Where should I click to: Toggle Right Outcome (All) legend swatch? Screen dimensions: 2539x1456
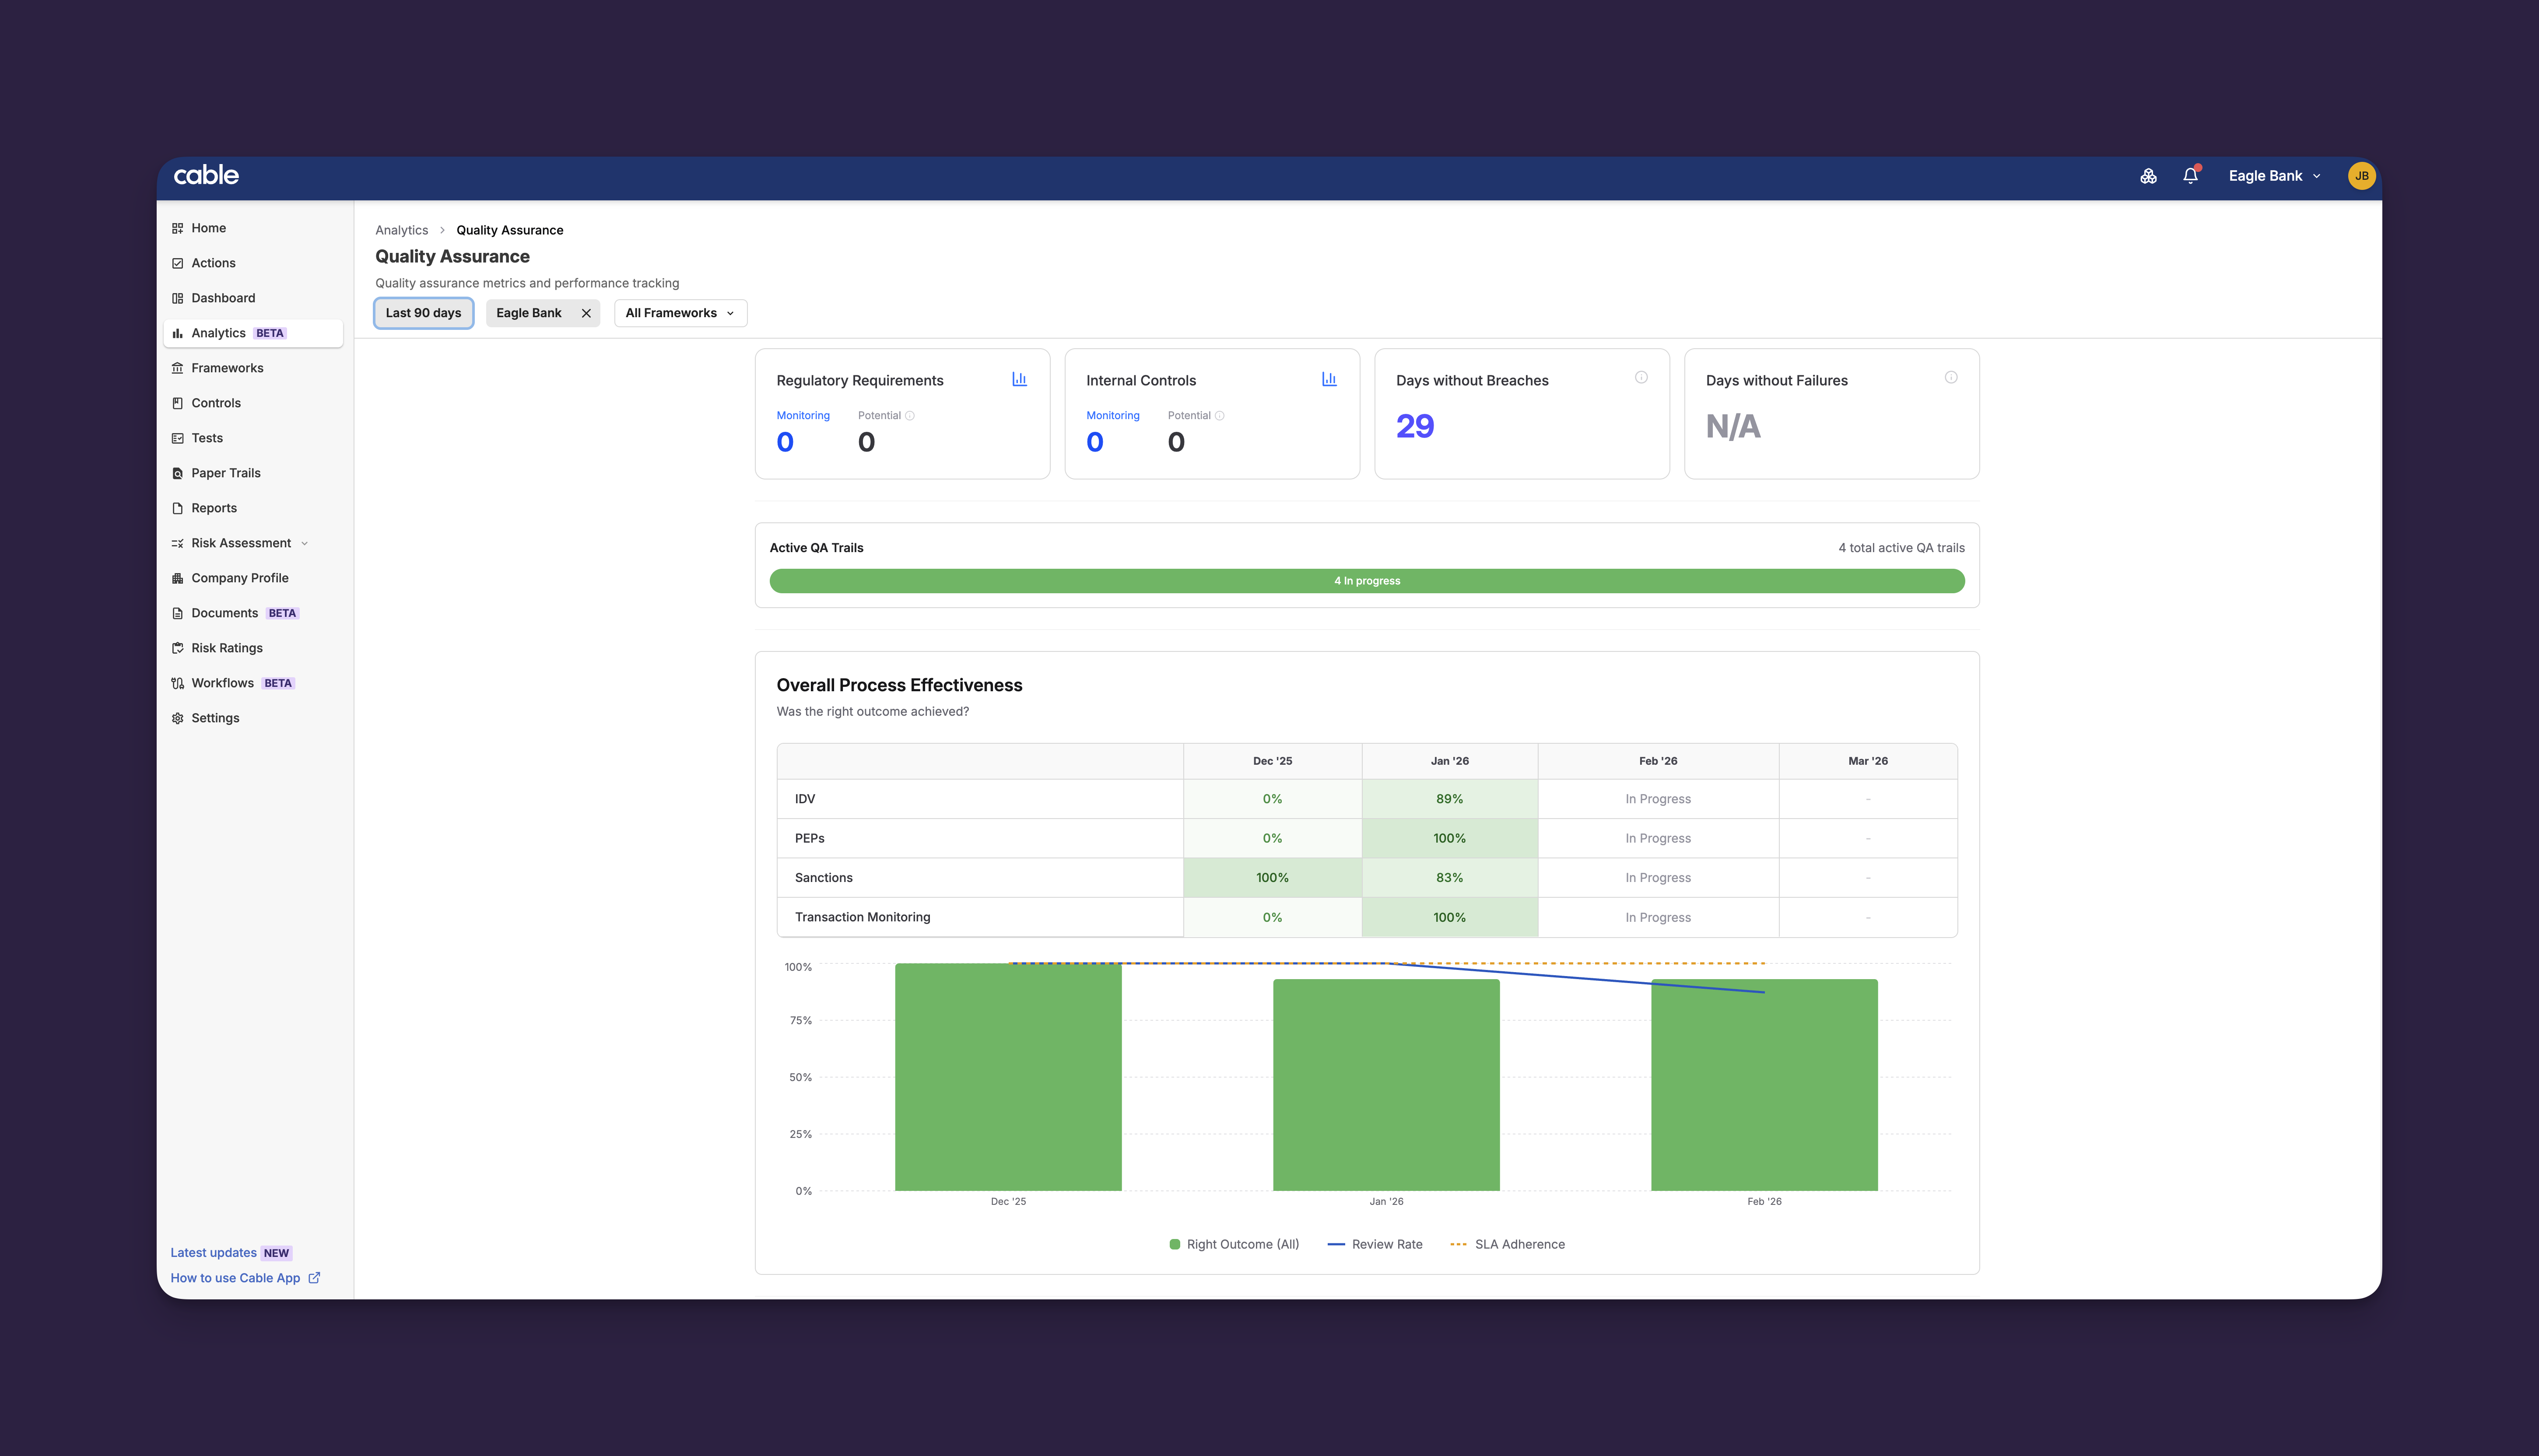pos(1175,1245)
